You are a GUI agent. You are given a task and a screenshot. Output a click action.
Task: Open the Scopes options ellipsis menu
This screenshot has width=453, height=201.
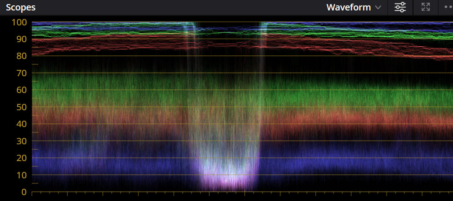449,8
